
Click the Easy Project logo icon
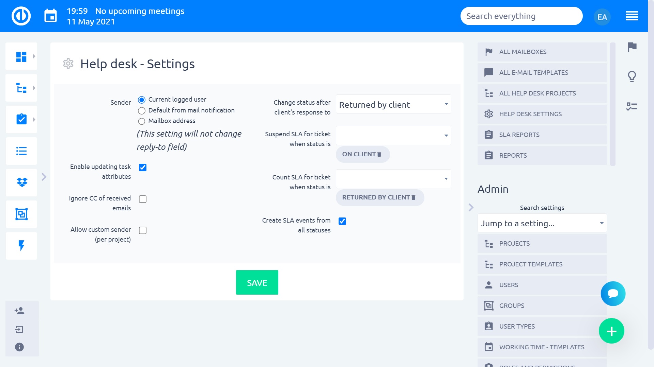pyautogui.click(x=21, y=16)
